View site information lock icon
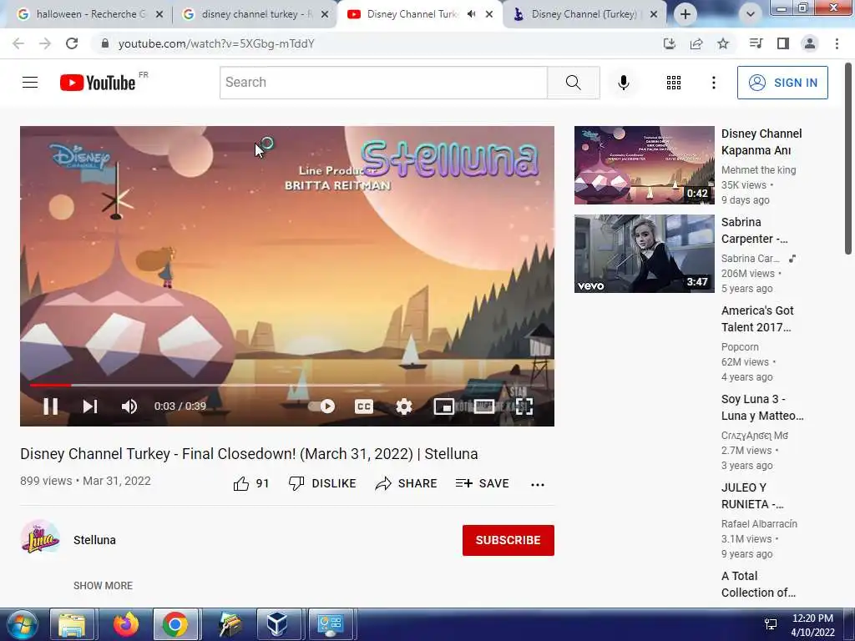 click(105, 43)
